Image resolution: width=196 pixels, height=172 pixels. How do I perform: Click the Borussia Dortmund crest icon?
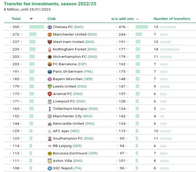click(x=50, y=153)
